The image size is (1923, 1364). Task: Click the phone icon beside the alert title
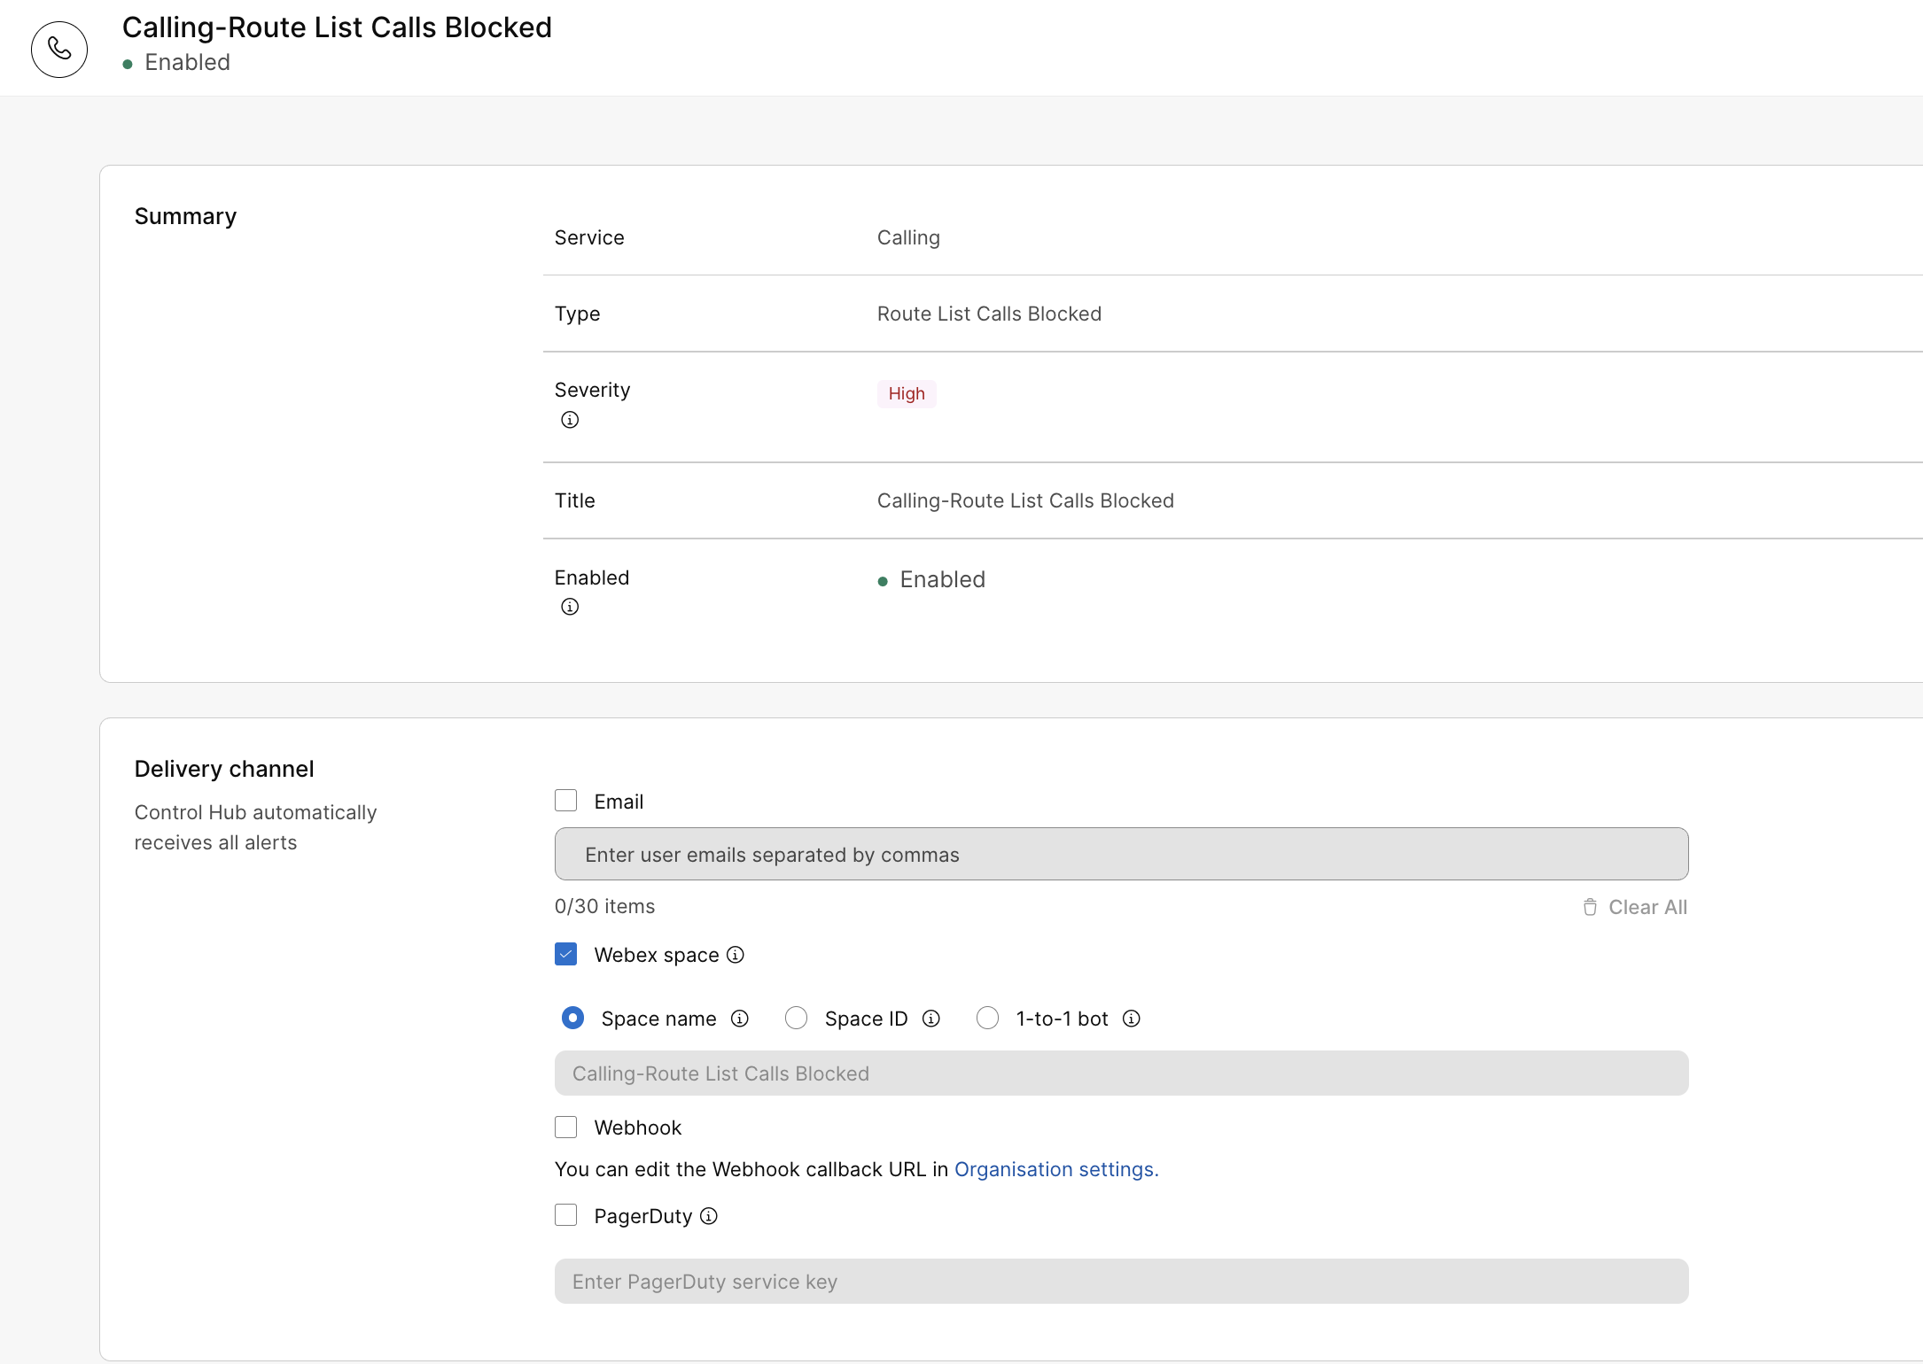coord(59,50)
